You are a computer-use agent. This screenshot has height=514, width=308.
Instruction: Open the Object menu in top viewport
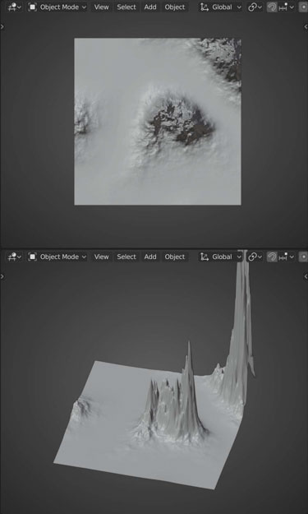(175, 7)
